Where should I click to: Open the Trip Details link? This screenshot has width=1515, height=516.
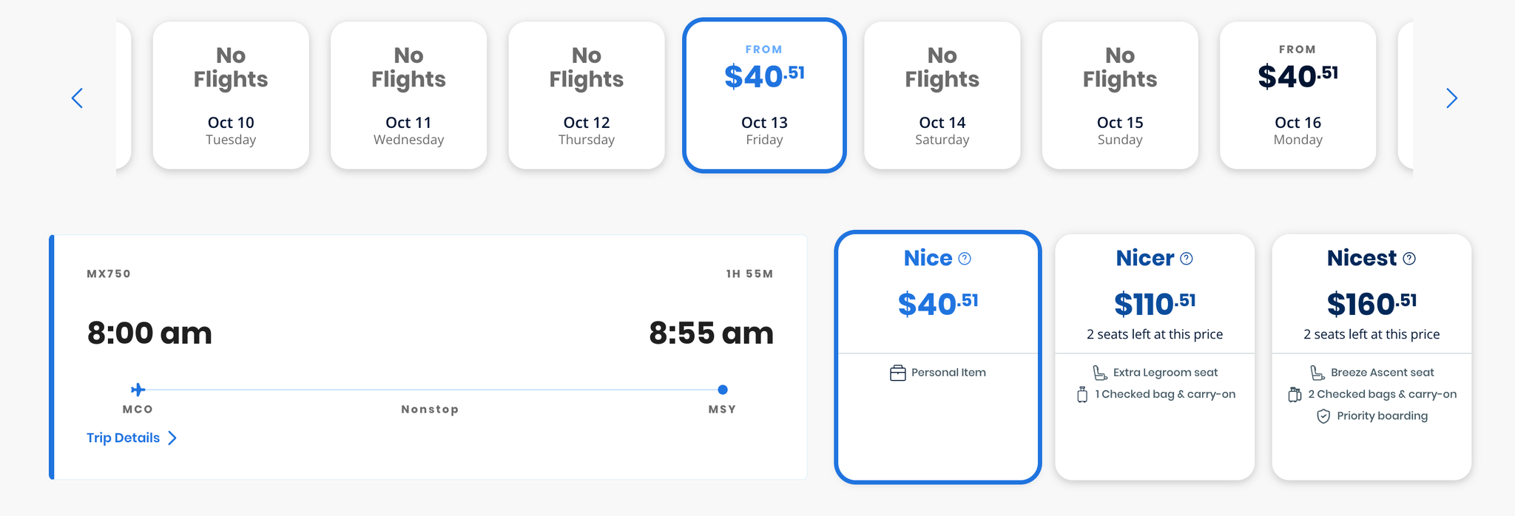click(x=123, y=438)
